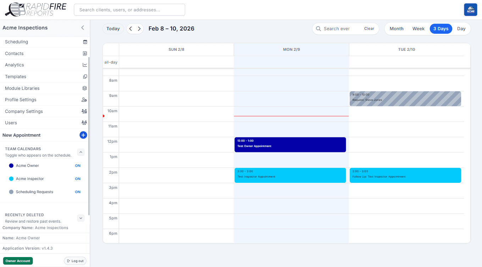482x267 pixels.
Task: Select the Analytics chart icon
Action: pyautogui.click(x=85, y=65)
